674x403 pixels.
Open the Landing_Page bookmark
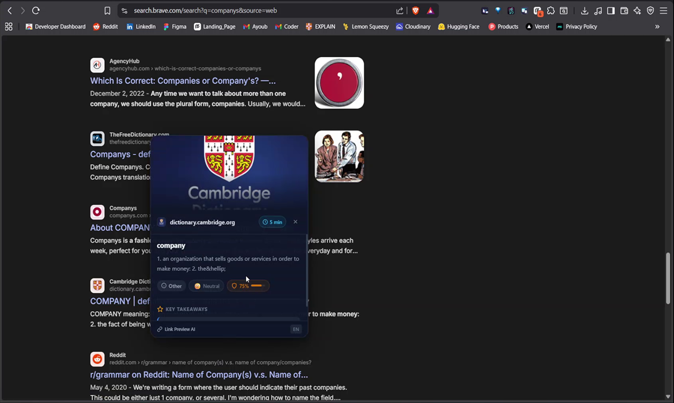(x=214, y=27)
